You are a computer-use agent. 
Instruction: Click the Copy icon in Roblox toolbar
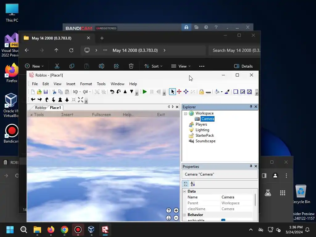(60, 92)
